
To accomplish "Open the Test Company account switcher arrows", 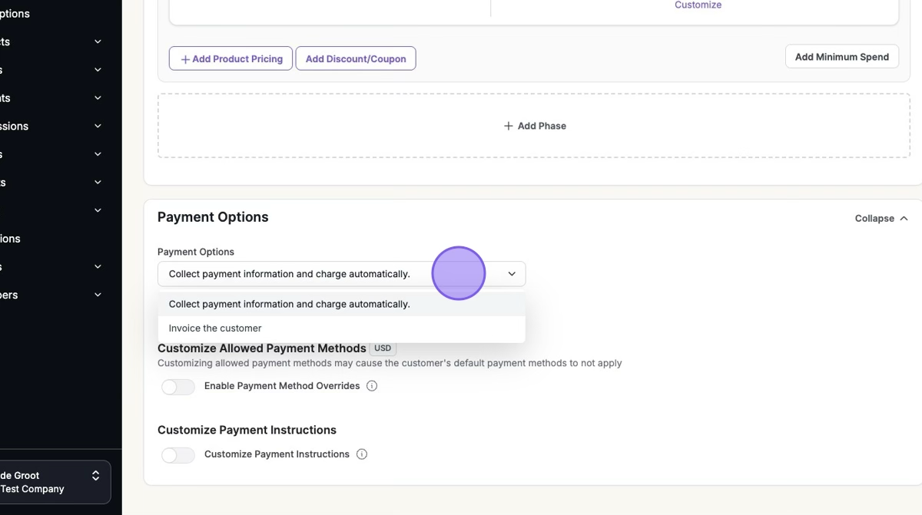I will click(95, 476).
